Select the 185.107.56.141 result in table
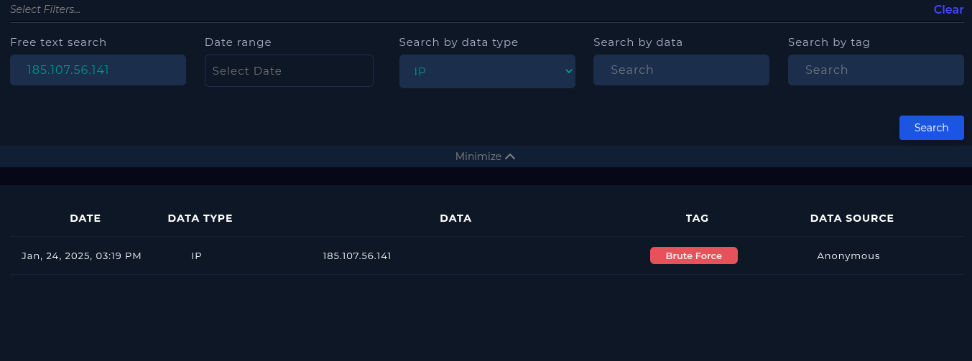This screenshot has width=972, height=361. (357, 256)
